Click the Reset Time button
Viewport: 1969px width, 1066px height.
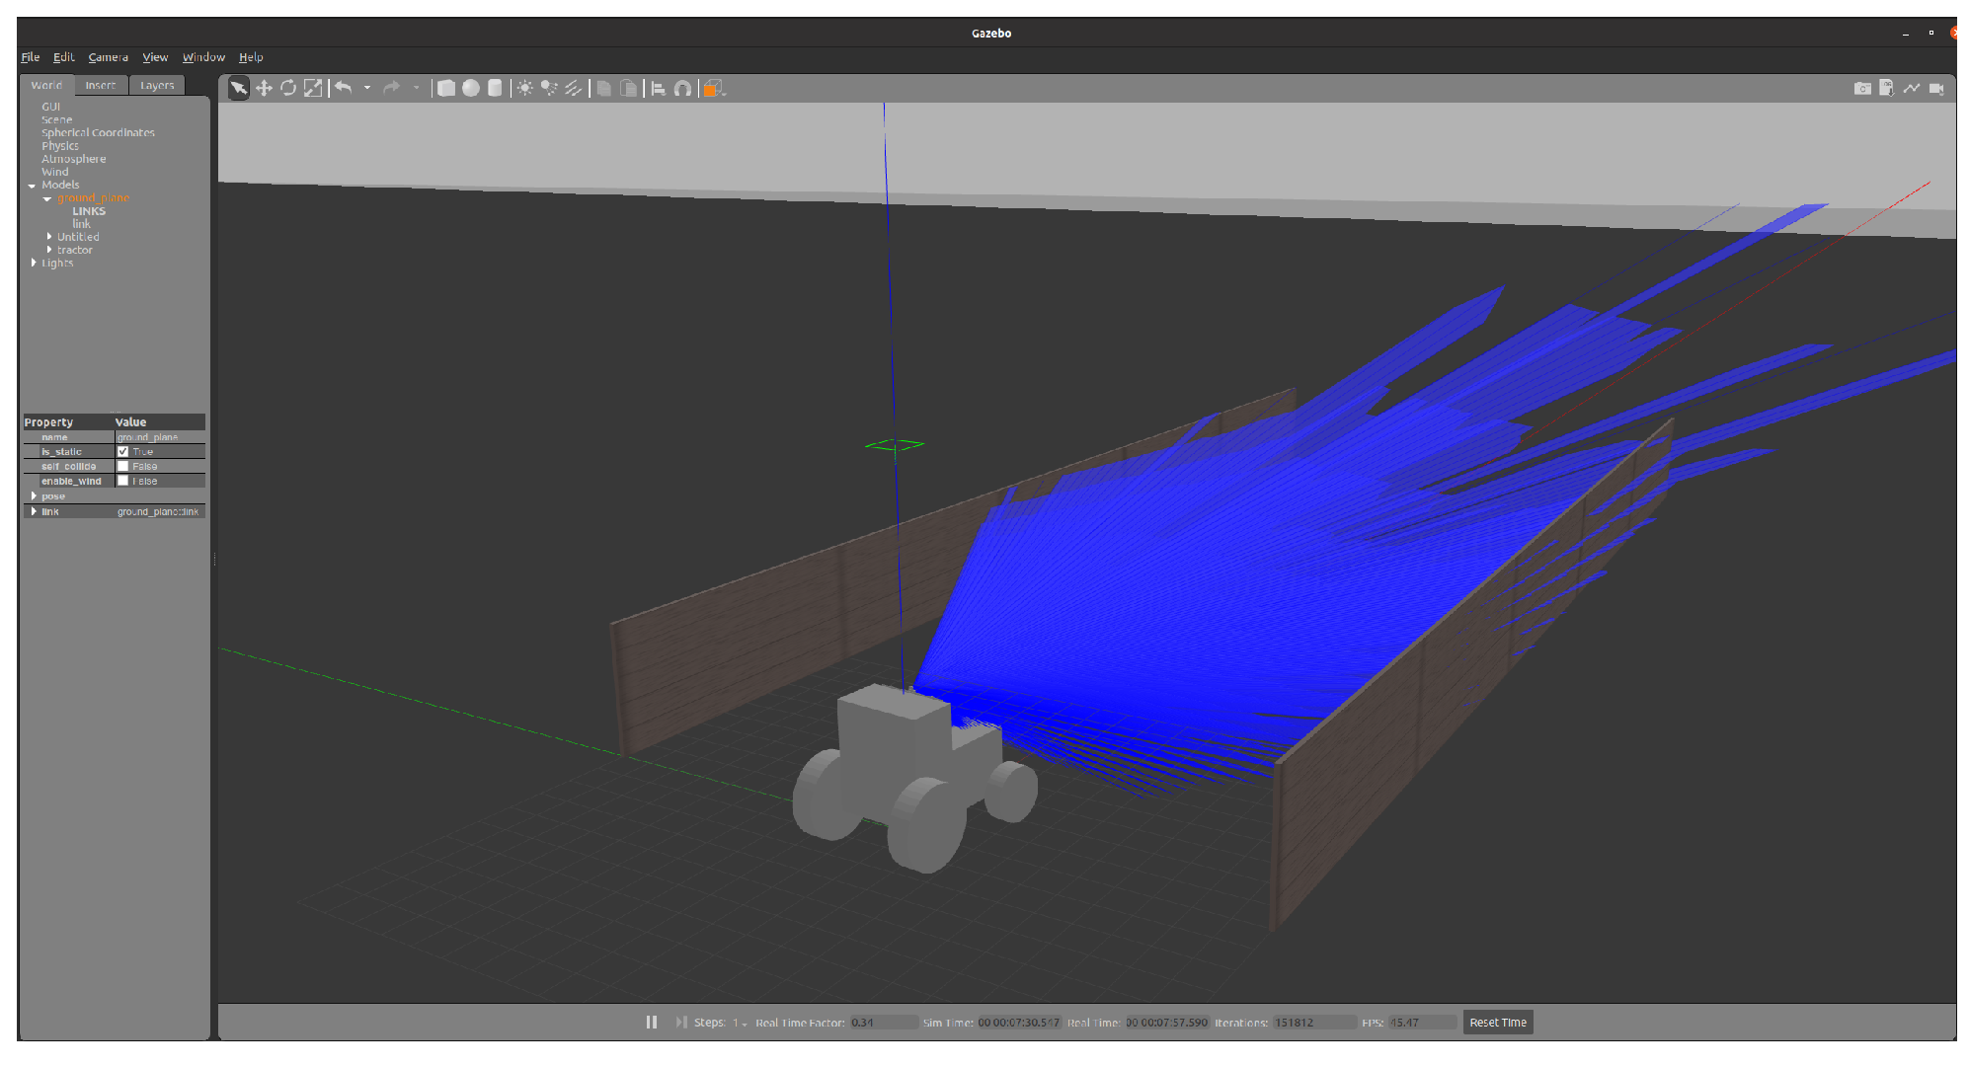point(1497,1023)
